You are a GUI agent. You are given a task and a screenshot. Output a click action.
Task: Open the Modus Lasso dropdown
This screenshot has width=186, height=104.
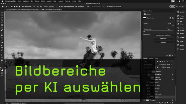click(53, 7)
